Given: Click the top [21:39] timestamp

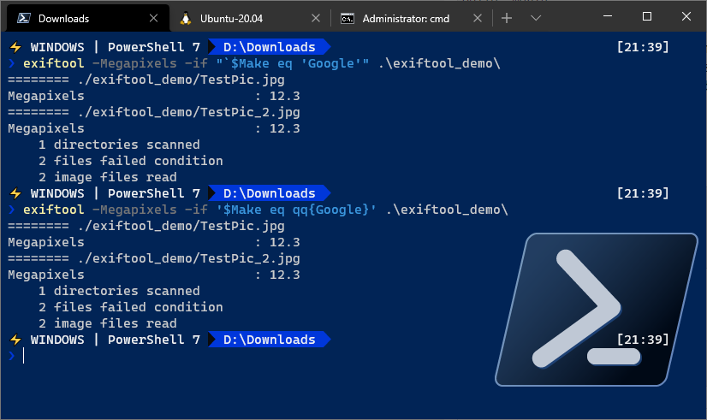Looking at the screenshot, I should click(643, 47).
